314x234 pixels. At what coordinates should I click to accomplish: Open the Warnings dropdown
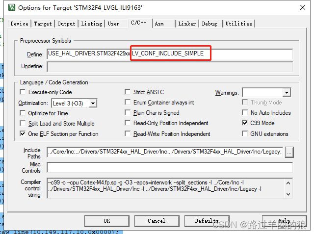(x=287, y=93)
